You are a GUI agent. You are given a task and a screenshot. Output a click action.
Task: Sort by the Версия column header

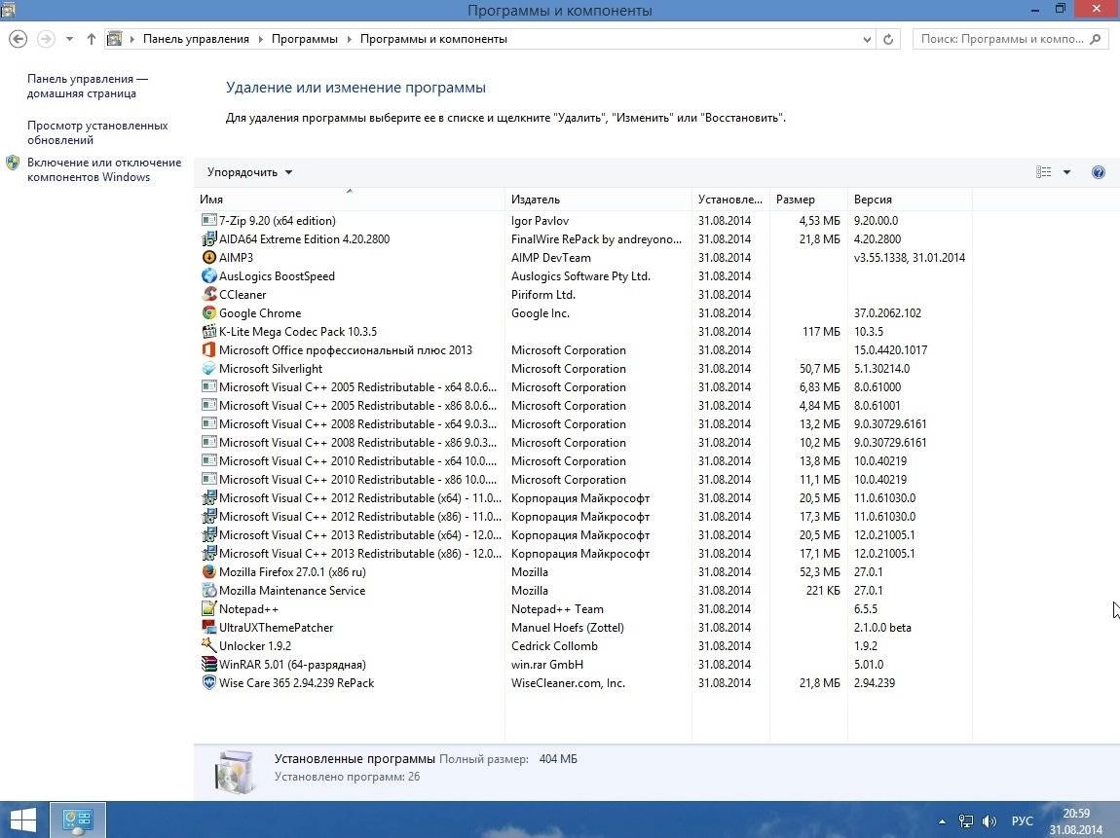point(910,200)
